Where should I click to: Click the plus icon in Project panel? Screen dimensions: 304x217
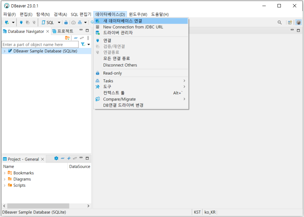tap(69, 158)
